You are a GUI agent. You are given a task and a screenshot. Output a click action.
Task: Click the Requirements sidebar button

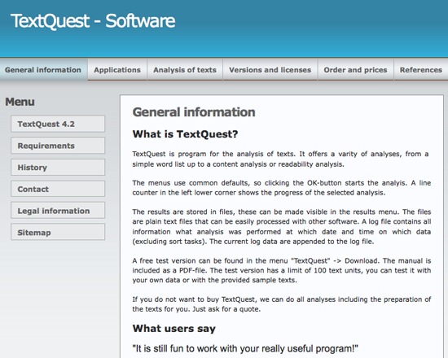pos(58,146)
